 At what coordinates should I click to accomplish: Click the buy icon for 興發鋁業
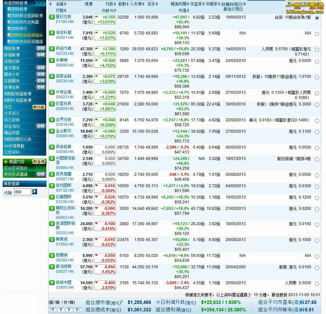click(x=52, y=147)
